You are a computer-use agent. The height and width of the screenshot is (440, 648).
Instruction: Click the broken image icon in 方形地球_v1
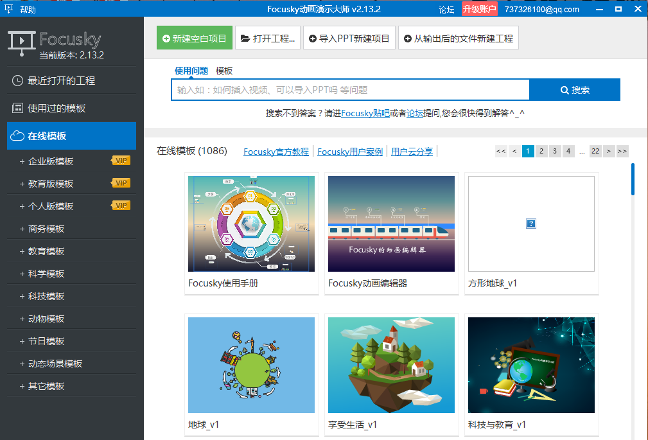531,224
